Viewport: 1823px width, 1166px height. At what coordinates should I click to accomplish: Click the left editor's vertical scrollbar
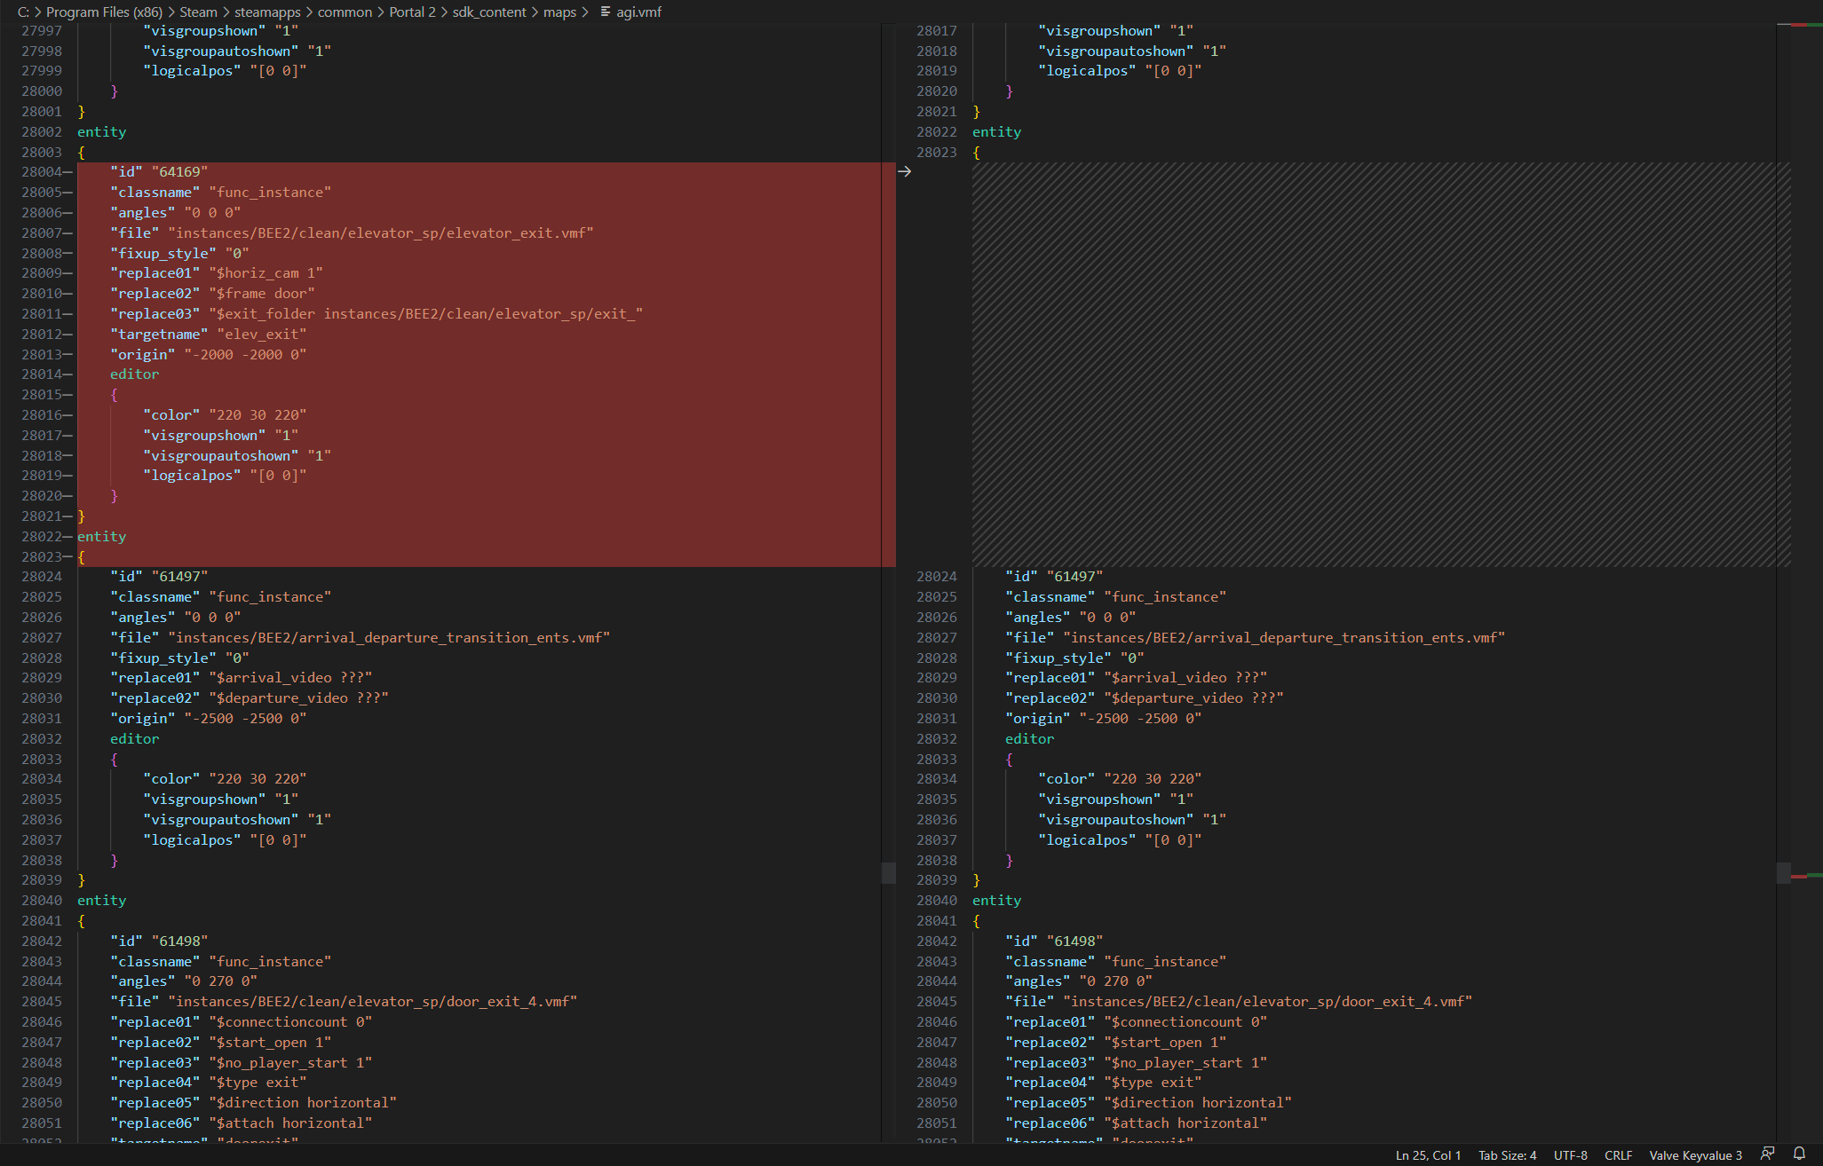(x=889, y=874)
